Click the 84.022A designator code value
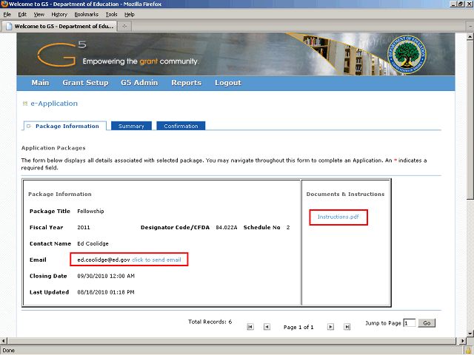This screenshot has height=355, width=474. pyautogui.click(x=227, y=228)
